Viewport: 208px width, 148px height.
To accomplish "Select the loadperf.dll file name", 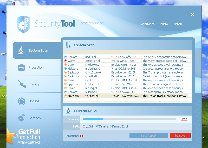I will 93,84.
